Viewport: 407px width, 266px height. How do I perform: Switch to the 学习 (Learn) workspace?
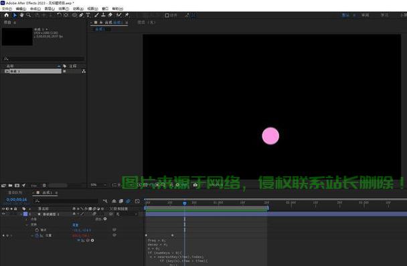coord(384,15)
